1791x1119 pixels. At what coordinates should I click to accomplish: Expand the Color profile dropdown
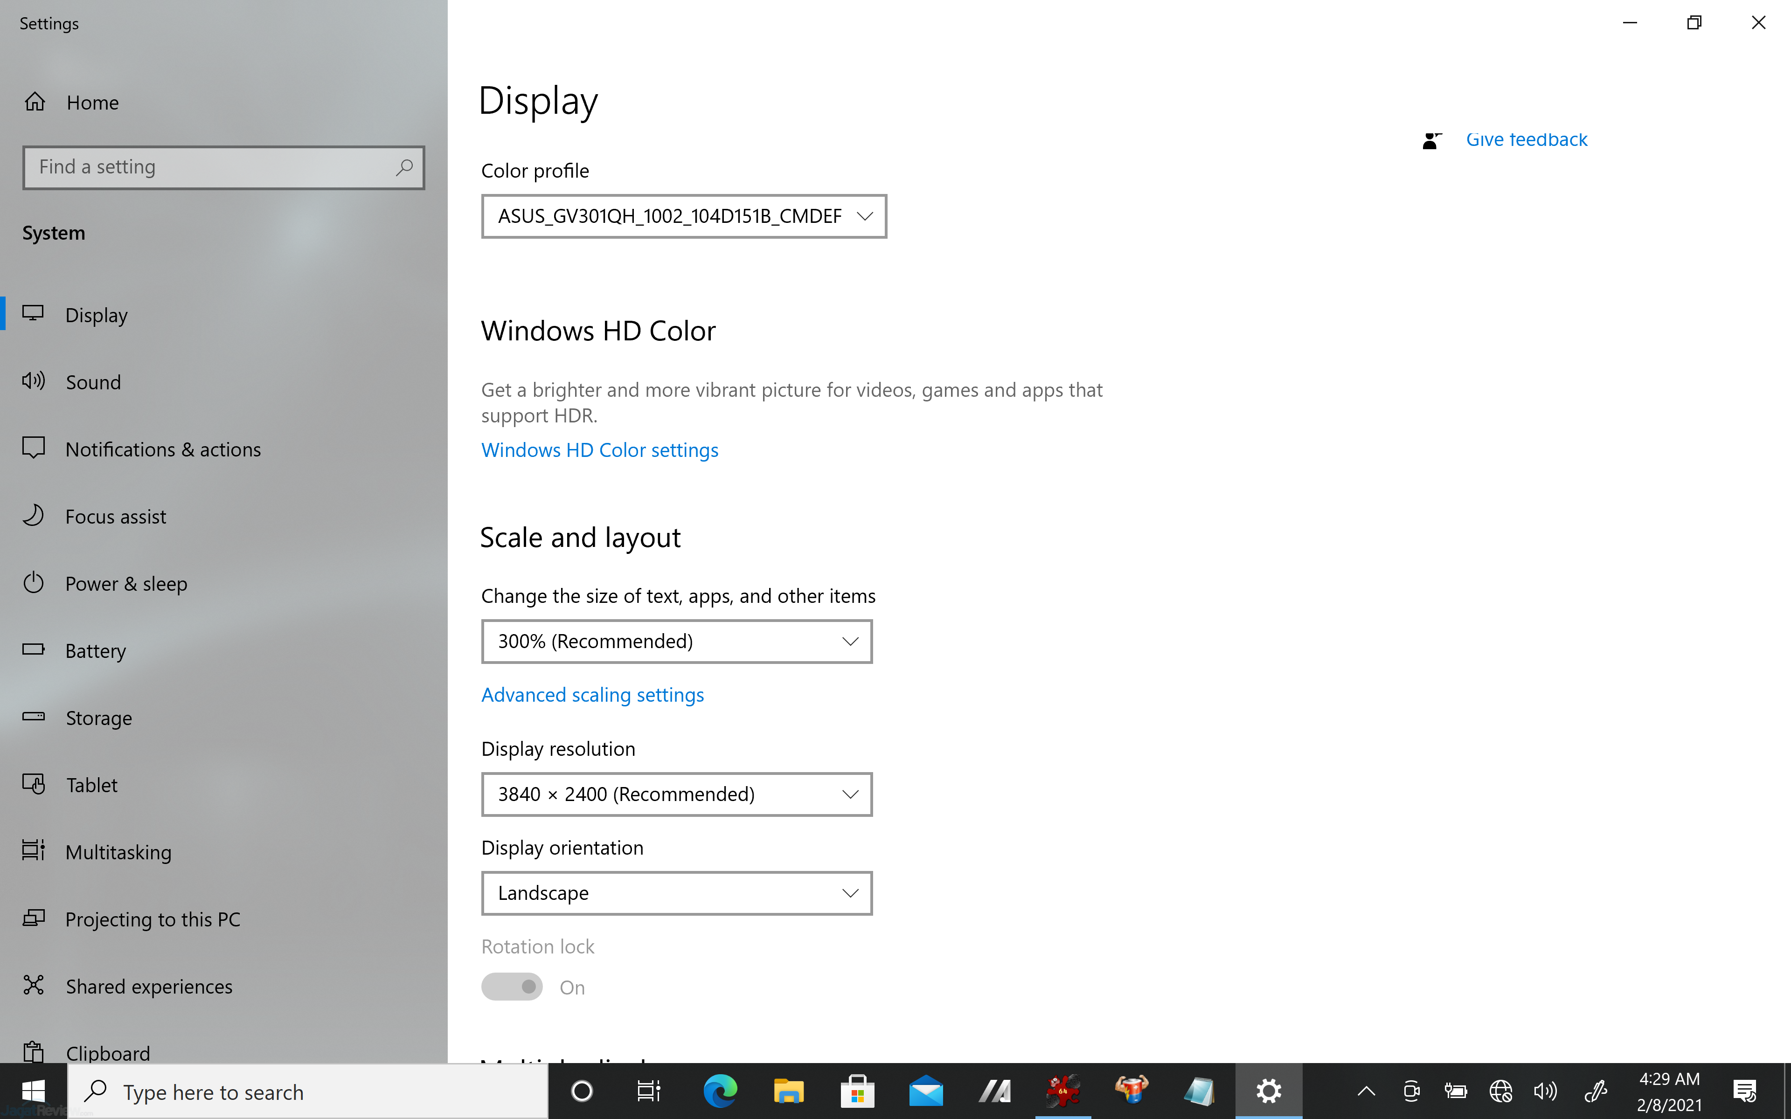[683, 216]
